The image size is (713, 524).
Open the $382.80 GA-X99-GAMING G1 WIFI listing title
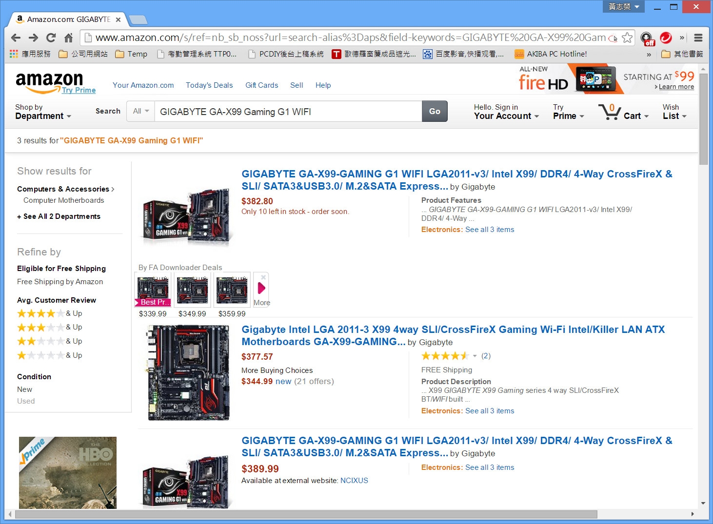(457, 180)
